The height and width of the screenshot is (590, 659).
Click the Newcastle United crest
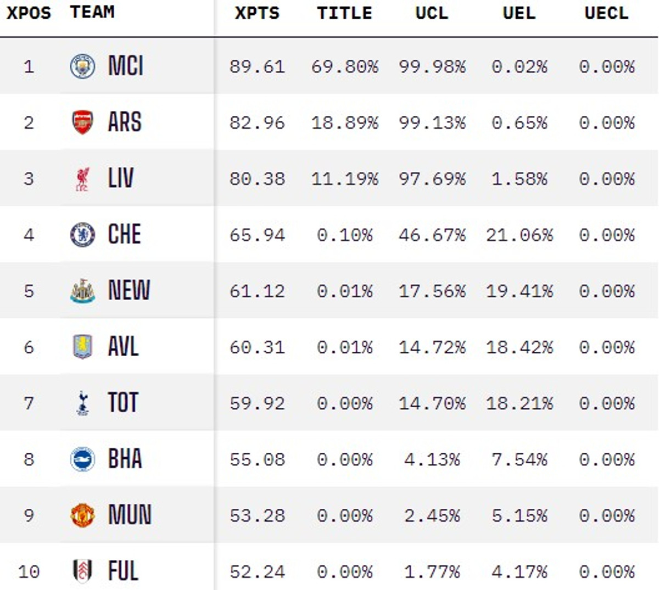(82, 291)
